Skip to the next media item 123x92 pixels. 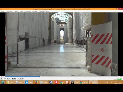[x=9, y=79]
